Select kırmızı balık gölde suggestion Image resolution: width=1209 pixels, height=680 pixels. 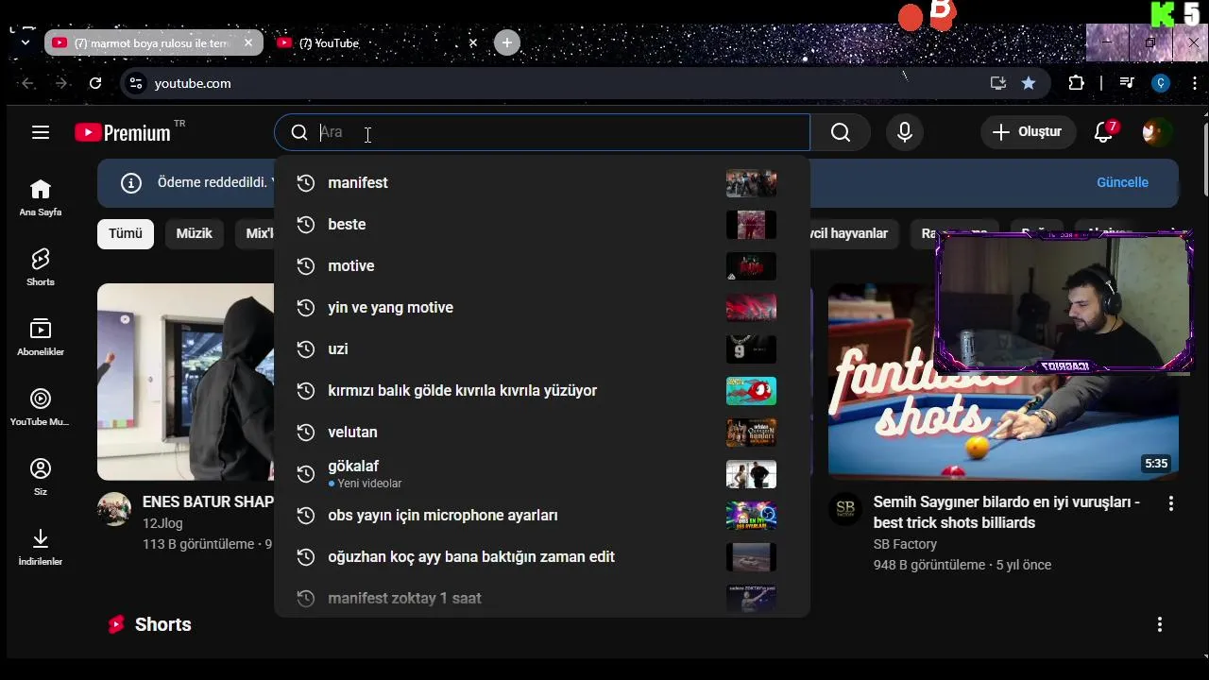tap(542, 391)
